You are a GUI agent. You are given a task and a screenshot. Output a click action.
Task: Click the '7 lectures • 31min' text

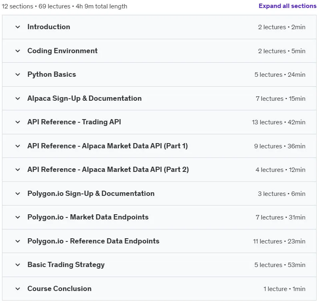pos(280,217)
